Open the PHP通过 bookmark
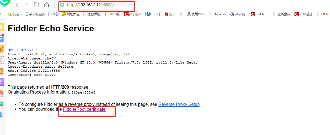 point(304,14)
